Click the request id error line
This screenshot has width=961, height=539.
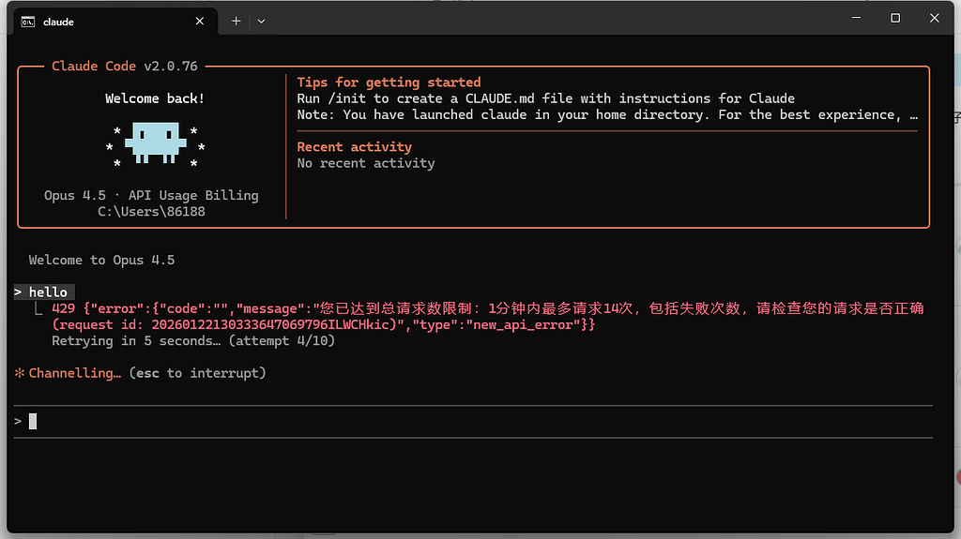click(x=324, y=324)
